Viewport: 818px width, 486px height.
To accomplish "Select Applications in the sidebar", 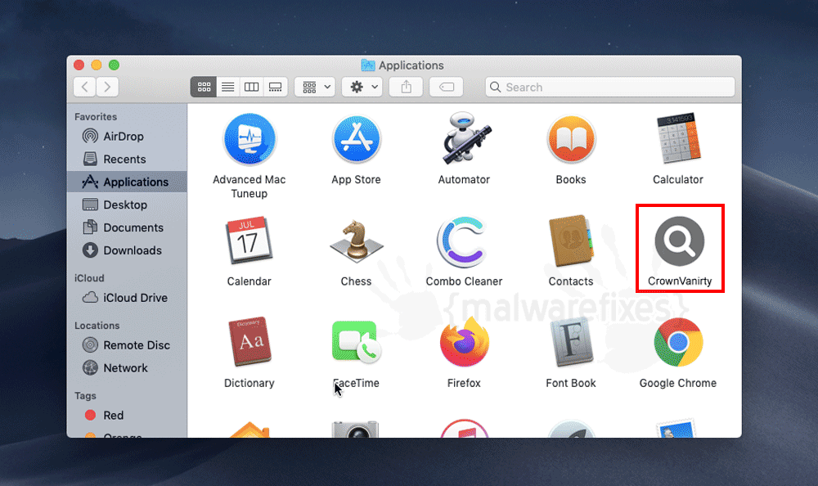I will (127, 182).
